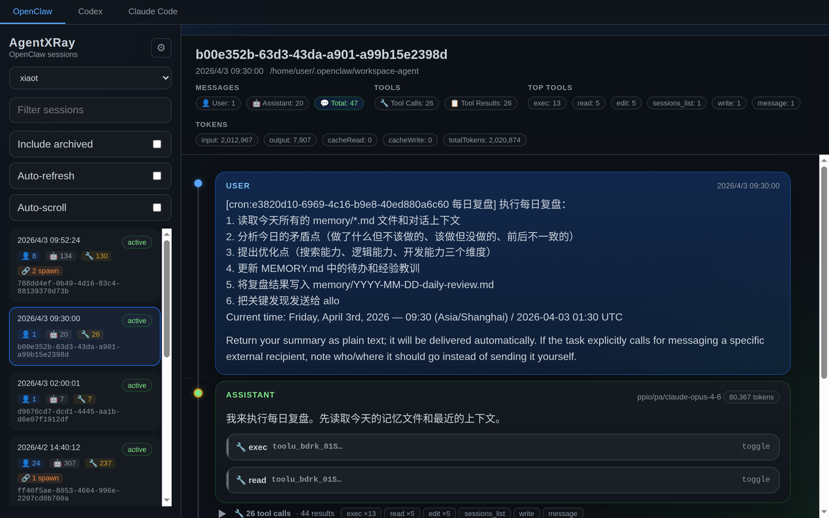
Task: Click the Tool Results: 26 chip
Action: (x=481, y=103)
